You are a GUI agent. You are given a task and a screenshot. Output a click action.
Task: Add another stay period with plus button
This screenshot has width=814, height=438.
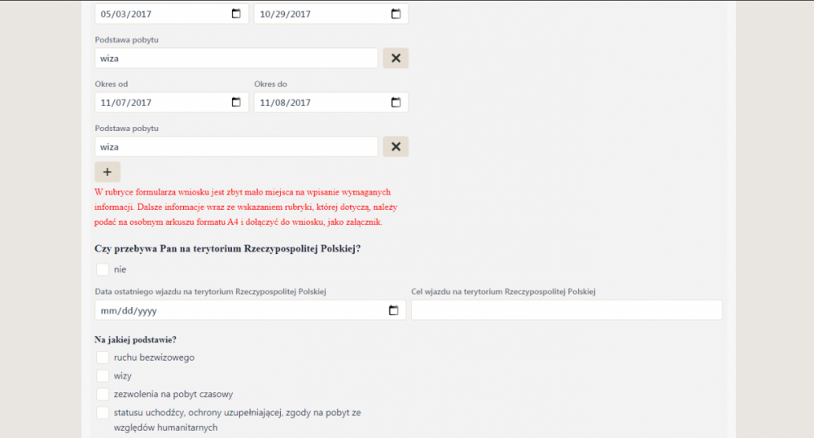click(107, 172)
